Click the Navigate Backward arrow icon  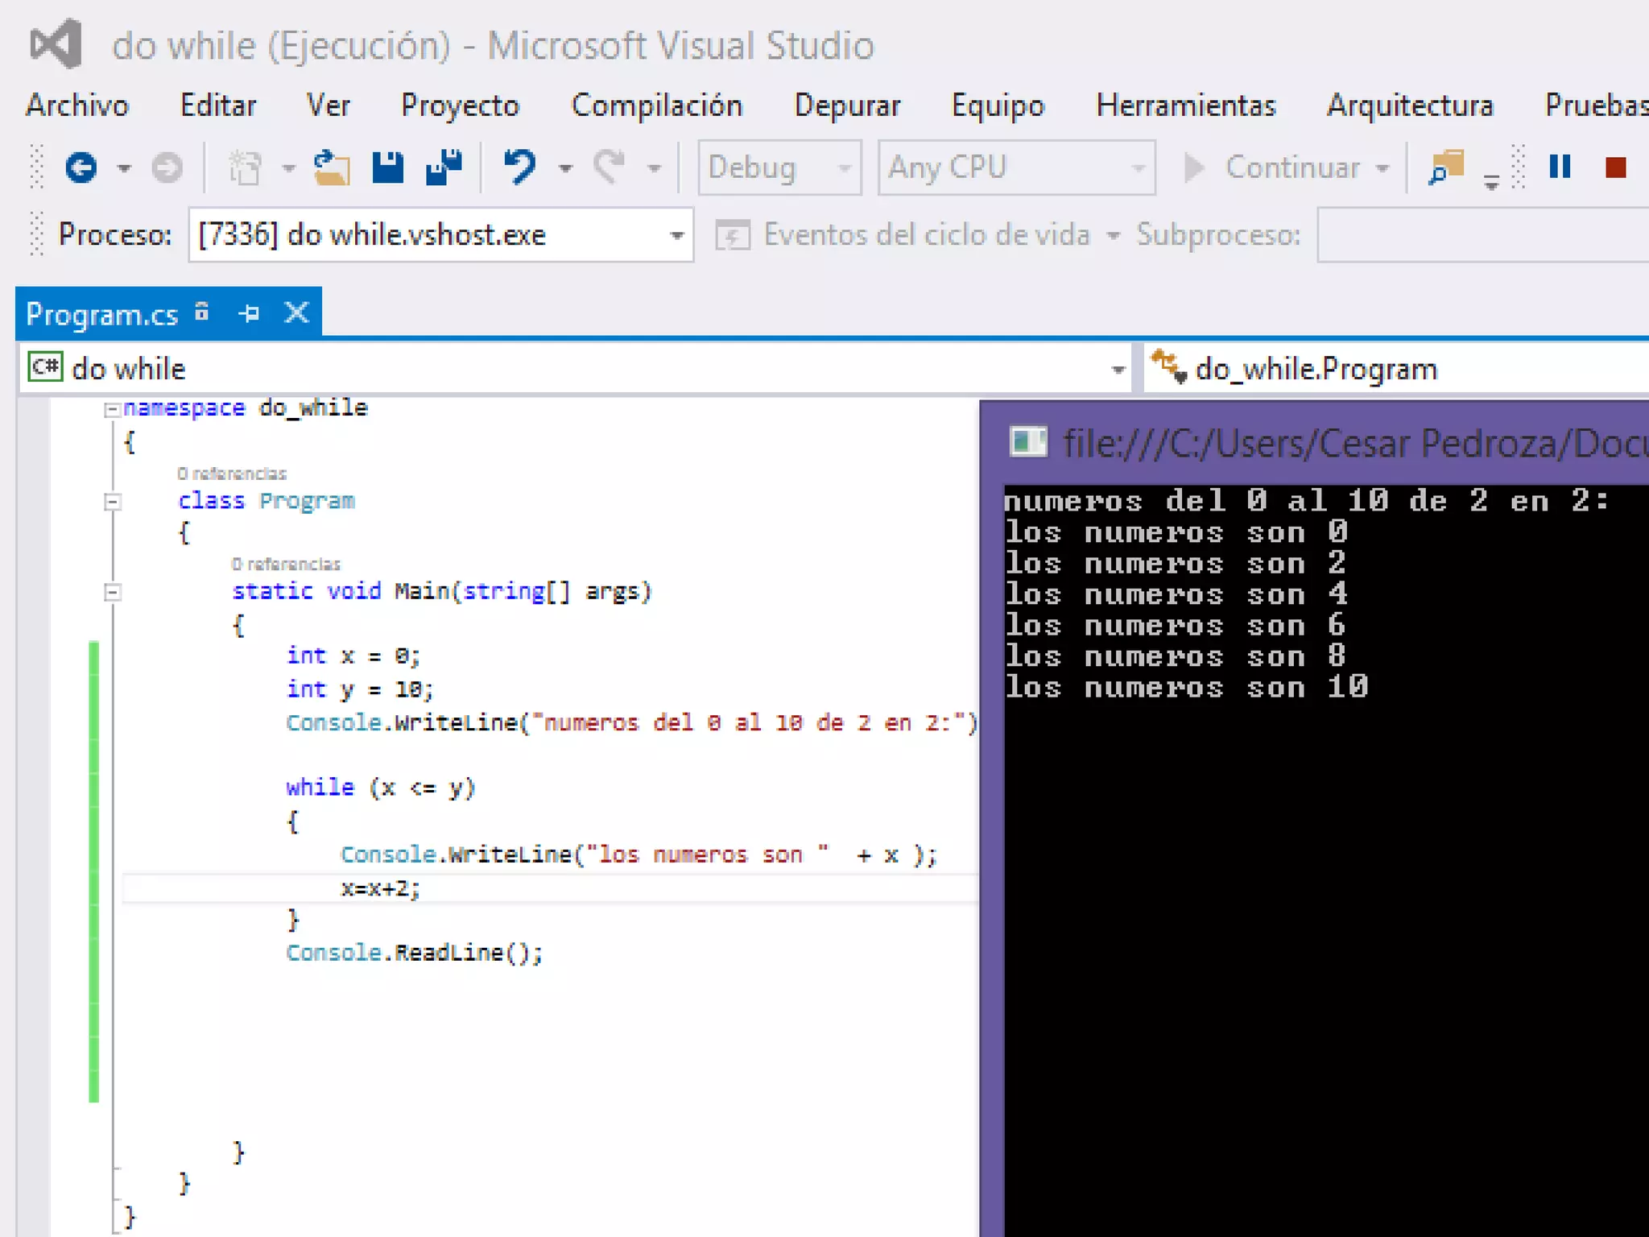pyautogui.click(x=81, y=168)
